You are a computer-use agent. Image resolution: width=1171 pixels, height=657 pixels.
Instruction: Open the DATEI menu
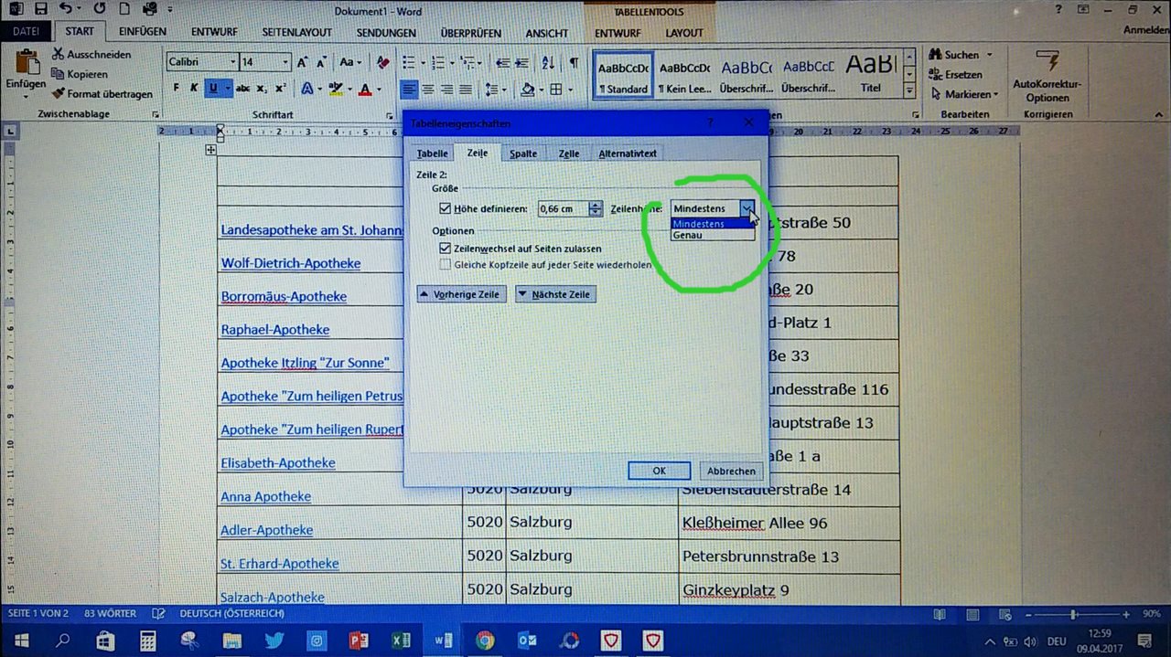tap(26, 32)
